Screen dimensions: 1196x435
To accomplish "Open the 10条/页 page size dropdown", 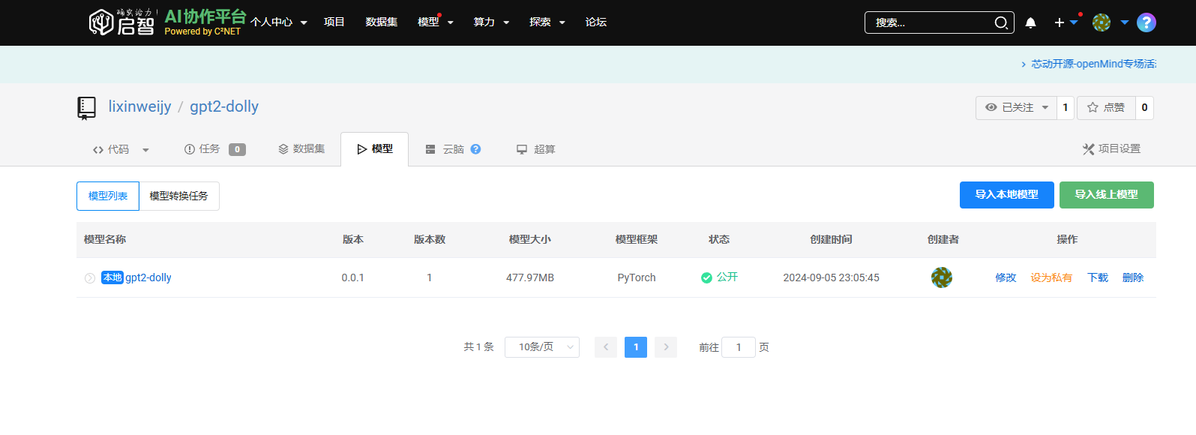I will click(541, 347).
